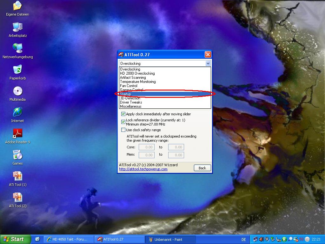The width and height of the screenshot is (325, 244).
Task: Click Safely Remove Hardware tray icon
Action: tap(273, 239)
